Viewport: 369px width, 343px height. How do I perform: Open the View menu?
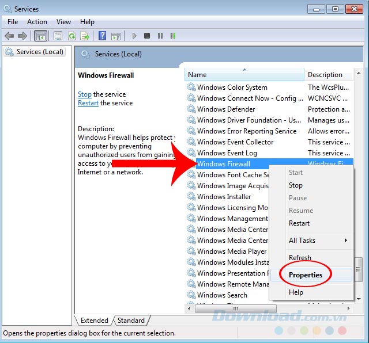coord(63,22)
